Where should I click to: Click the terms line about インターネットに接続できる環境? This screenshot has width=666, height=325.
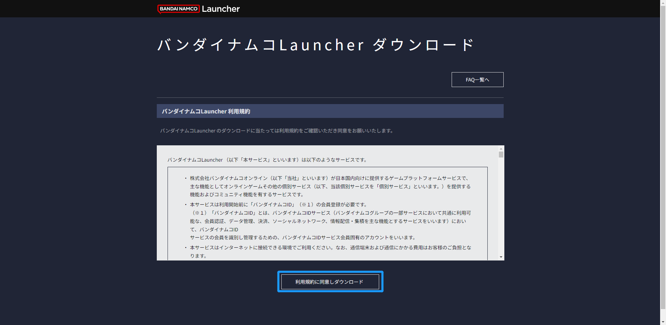click(x=331, y=248)
